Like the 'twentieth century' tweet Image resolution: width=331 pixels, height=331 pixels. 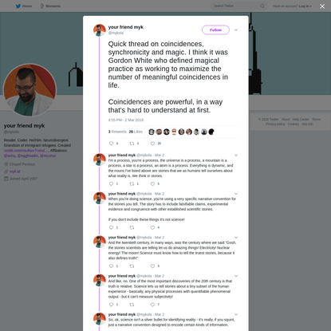tap(152, 266)
